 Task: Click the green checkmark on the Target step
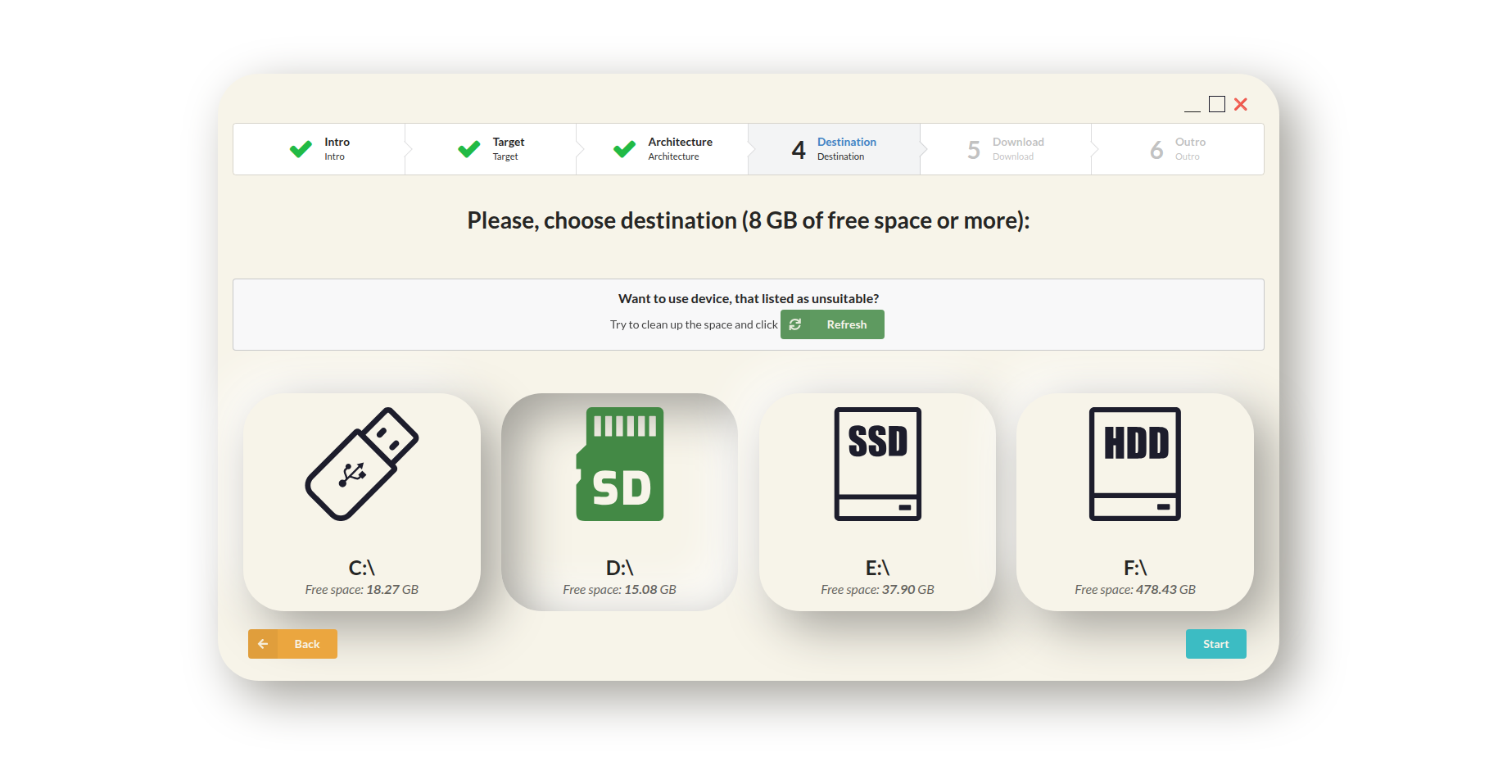pos(468,149)
